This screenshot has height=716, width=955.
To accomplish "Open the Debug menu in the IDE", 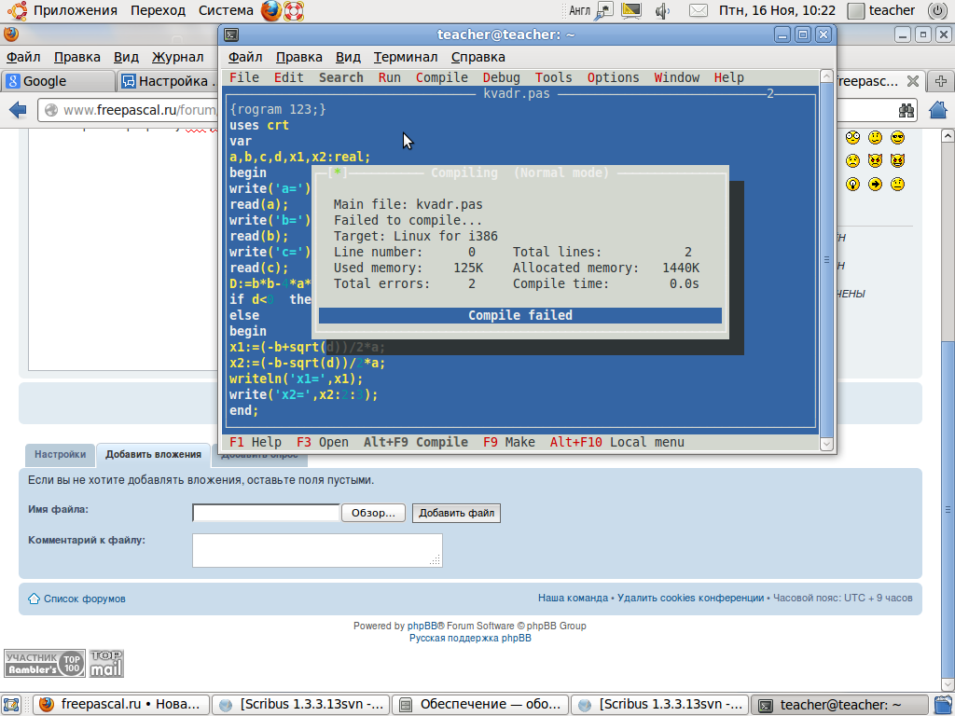I will coord(501,77).
